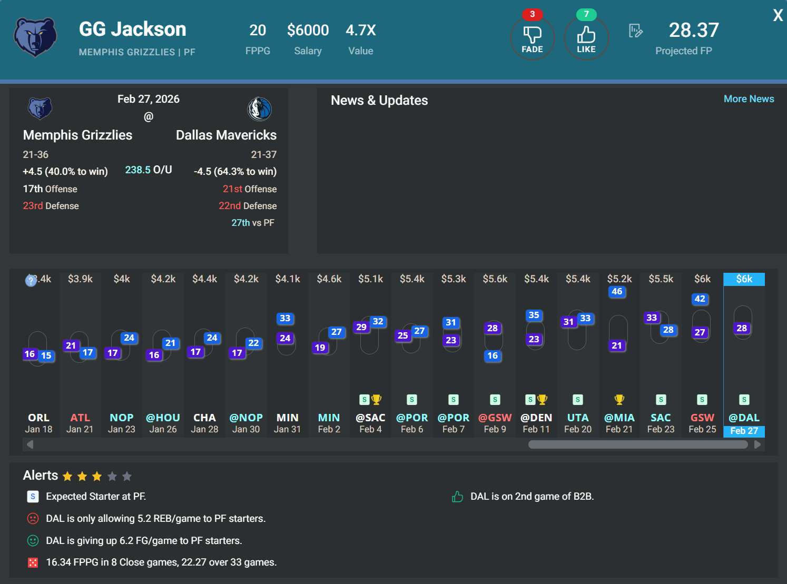
Task: Click the small Grizzlies logo in matchup panel
Action: pos(40,108)
